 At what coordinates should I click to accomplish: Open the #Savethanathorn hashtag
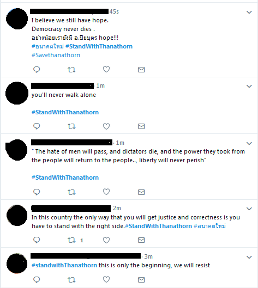(56, 55)
